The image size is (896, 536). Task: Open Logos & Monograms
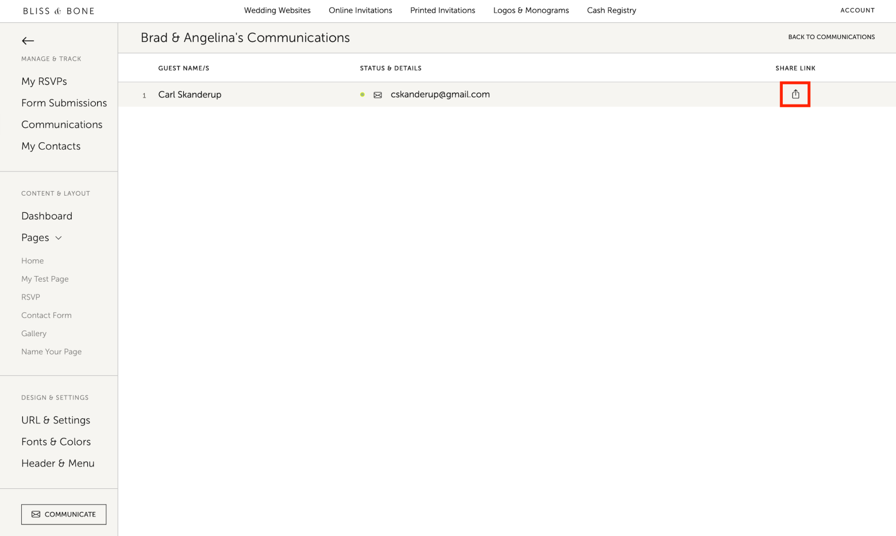point(531,10)
